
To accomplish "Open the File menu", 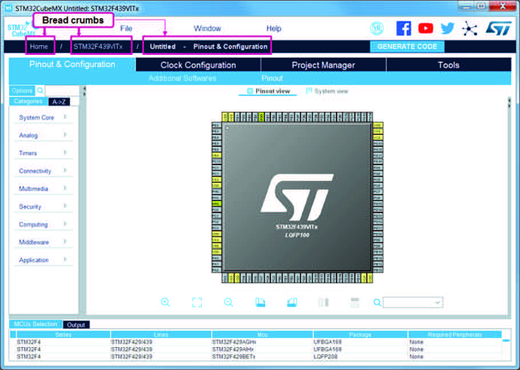I will 126,29.
